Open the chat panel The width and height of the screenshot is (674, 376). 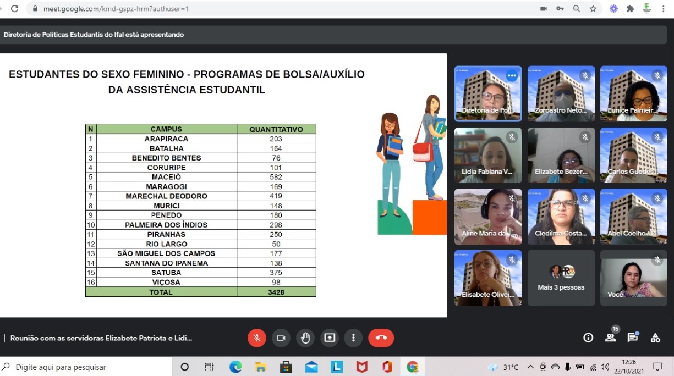[633, 338]
